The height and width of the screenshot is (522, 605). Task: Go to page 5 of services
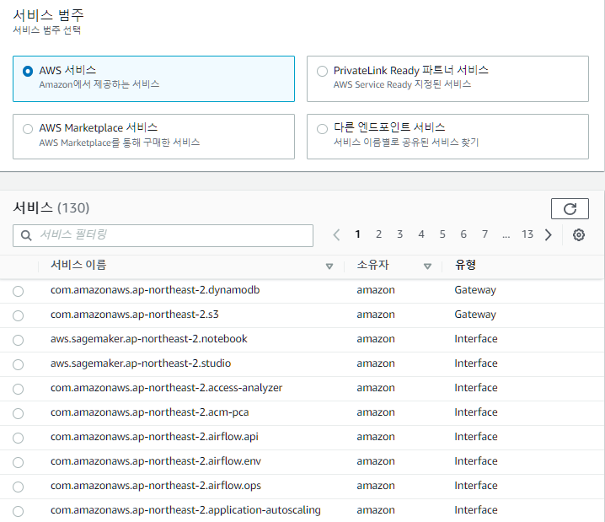(x=442, y=234)
